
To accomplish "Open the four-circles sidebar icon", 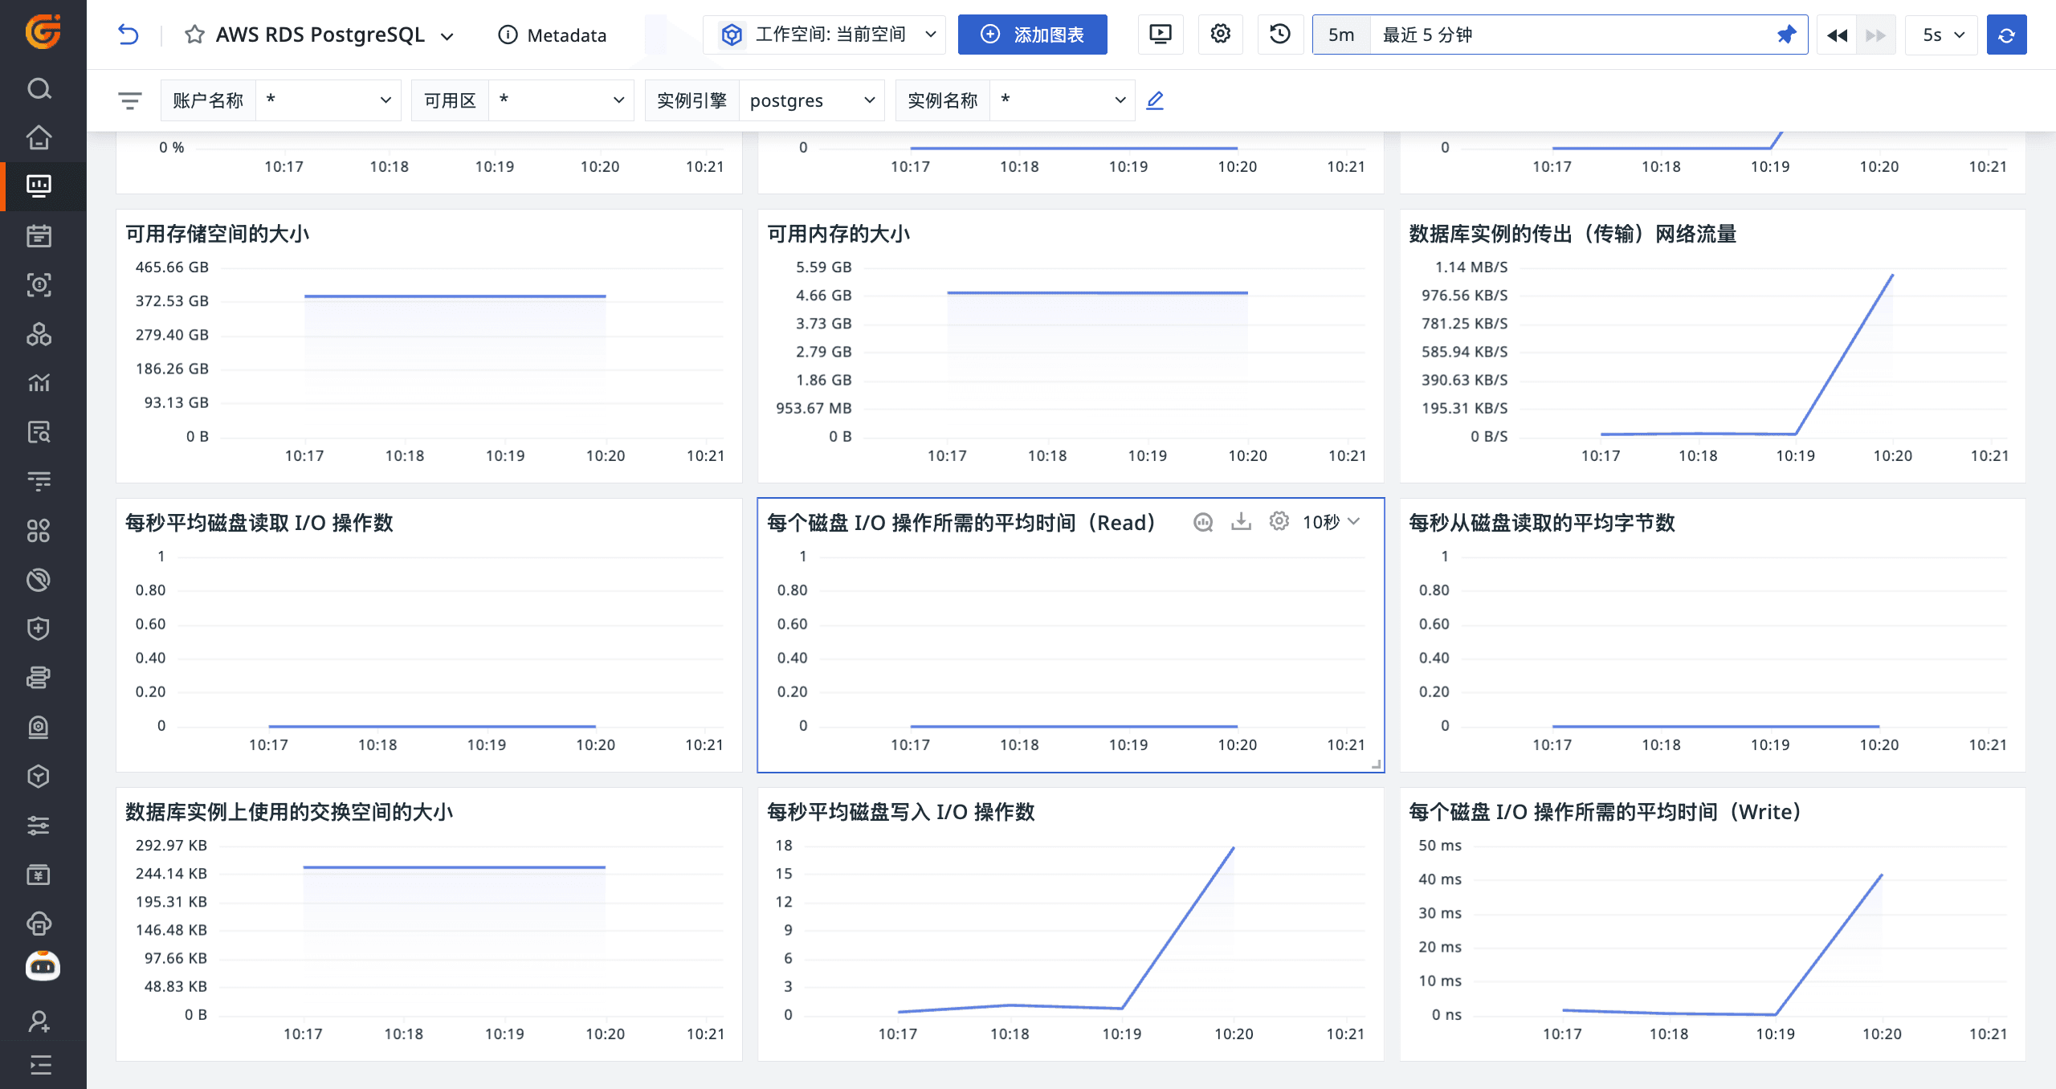I will tap(39, 530).
